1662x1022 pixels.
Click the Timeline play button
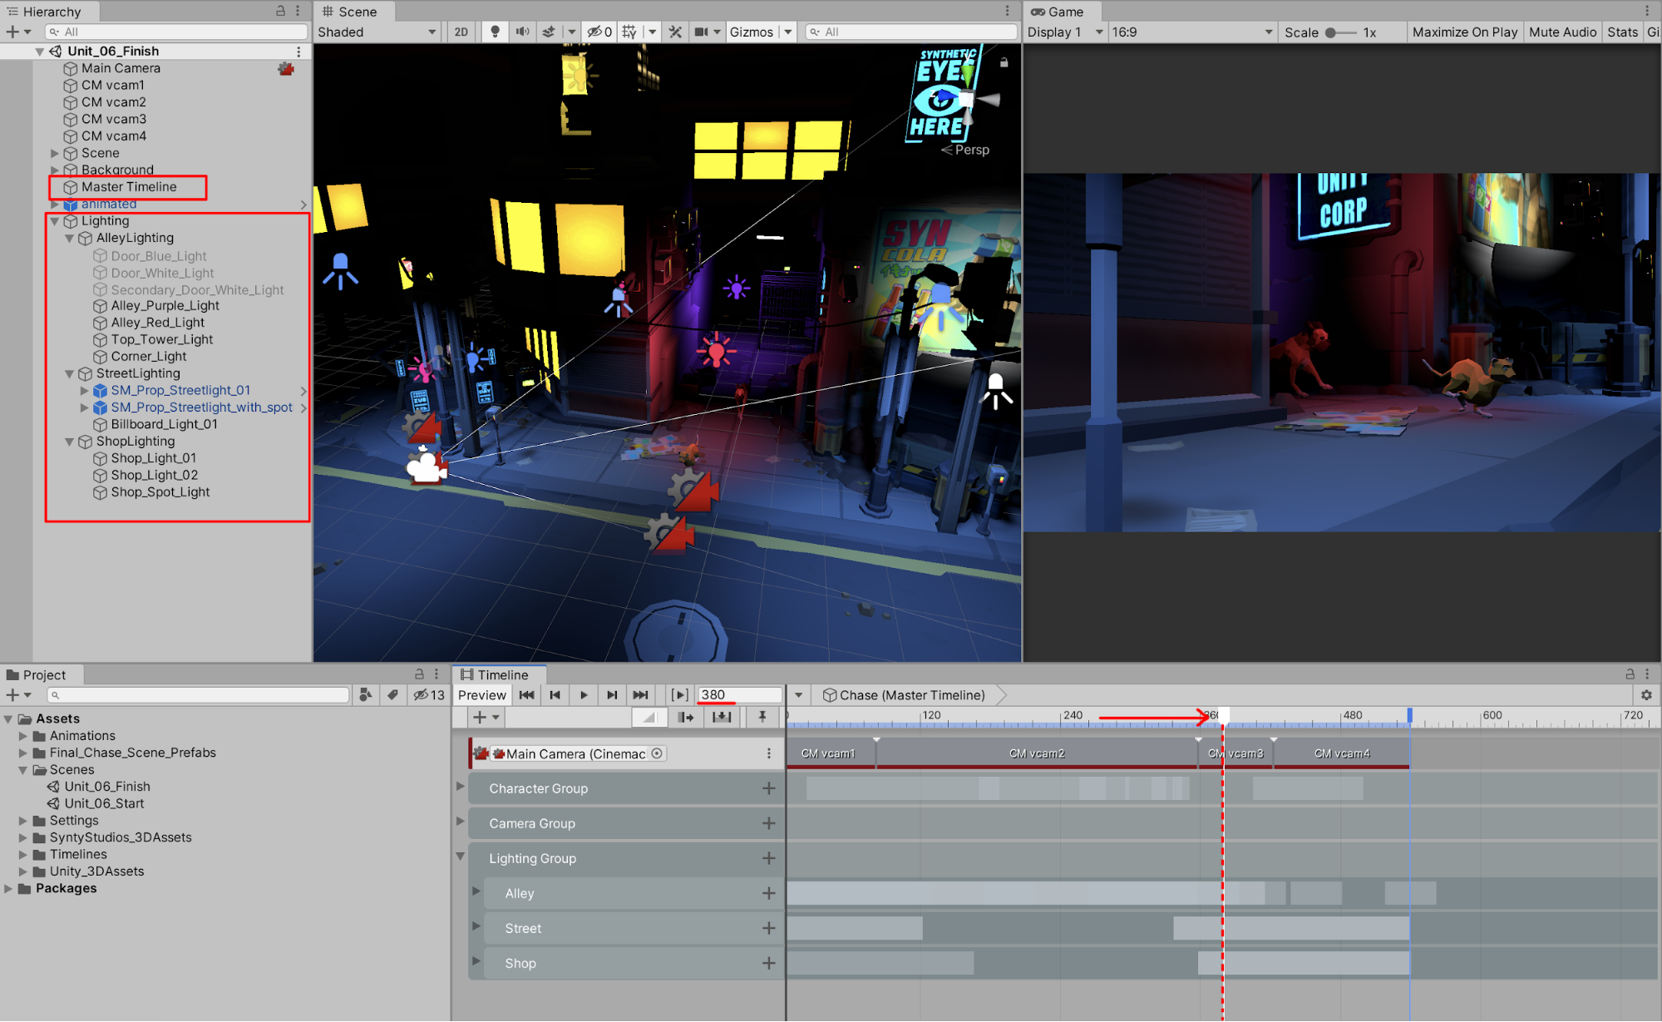[x=584, y=695]
